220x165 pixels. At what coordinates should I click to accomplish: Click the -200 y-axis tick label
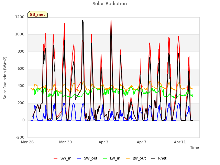click(20, 137)
